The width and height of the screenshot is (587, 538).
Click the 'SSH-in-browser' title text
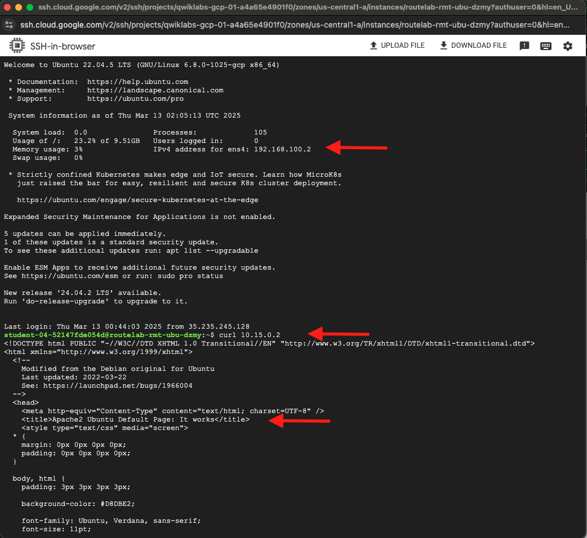point(63,46)
